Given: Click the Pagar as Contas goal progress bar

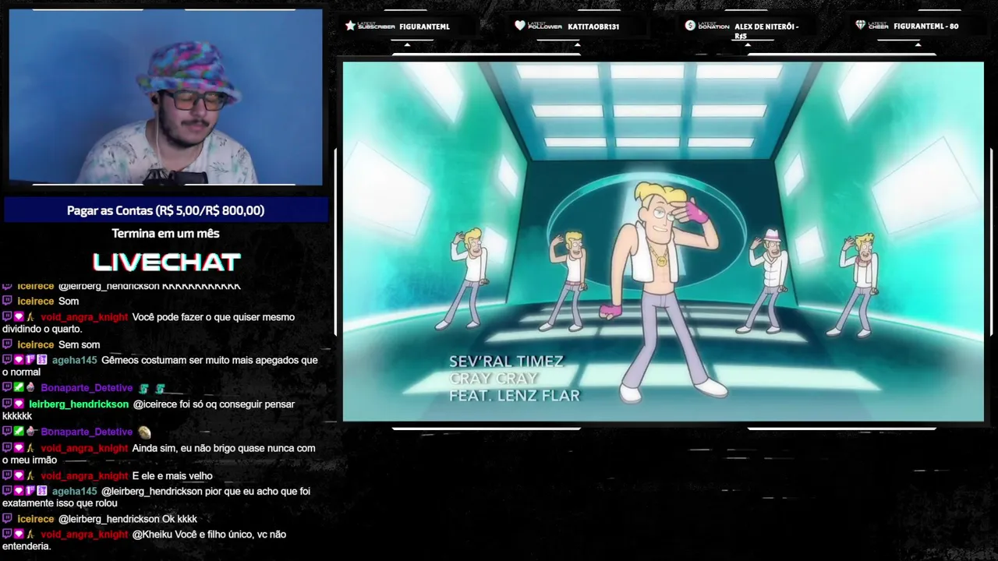Looking at the screenshot, I should pyautogui.click(x=165, y=210).
